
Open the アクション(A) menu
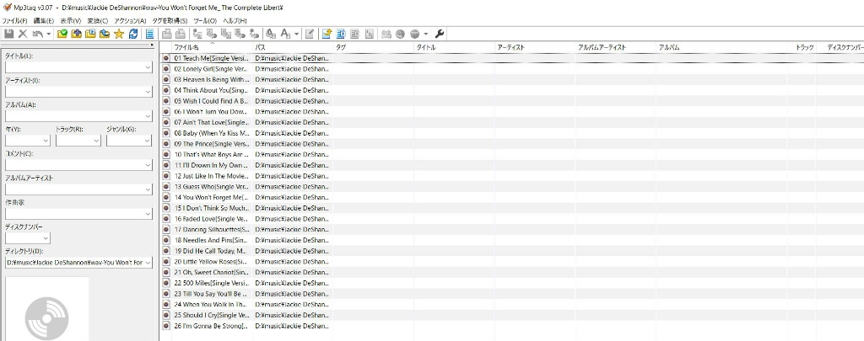pos(130,21)
